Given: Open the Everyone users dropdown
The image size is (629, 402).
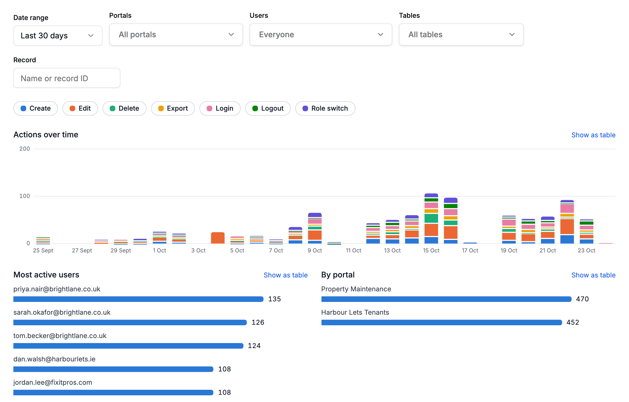Looking at the screenshot, I should click(x=321, y=34).
